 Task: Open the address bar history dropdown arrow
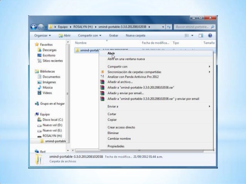(x=163, y=27)
